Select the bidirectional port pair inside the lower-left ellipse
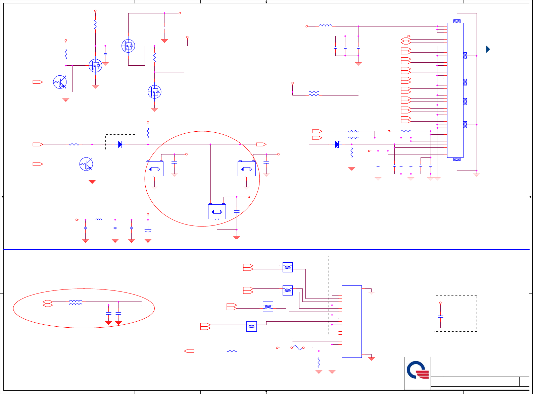This screenshot has width=533, height=394. point(48,303)
